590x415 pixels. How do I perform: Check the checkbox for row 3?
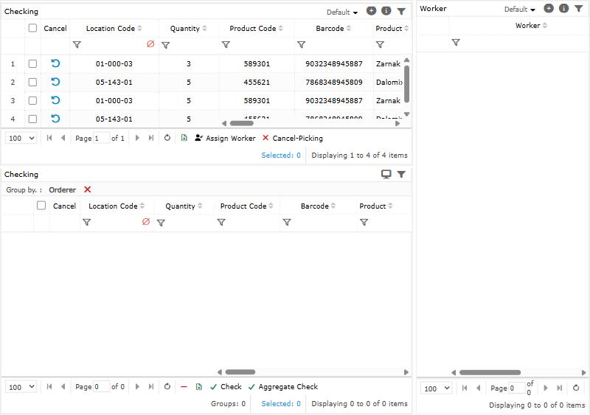click(x=32, y=100)
